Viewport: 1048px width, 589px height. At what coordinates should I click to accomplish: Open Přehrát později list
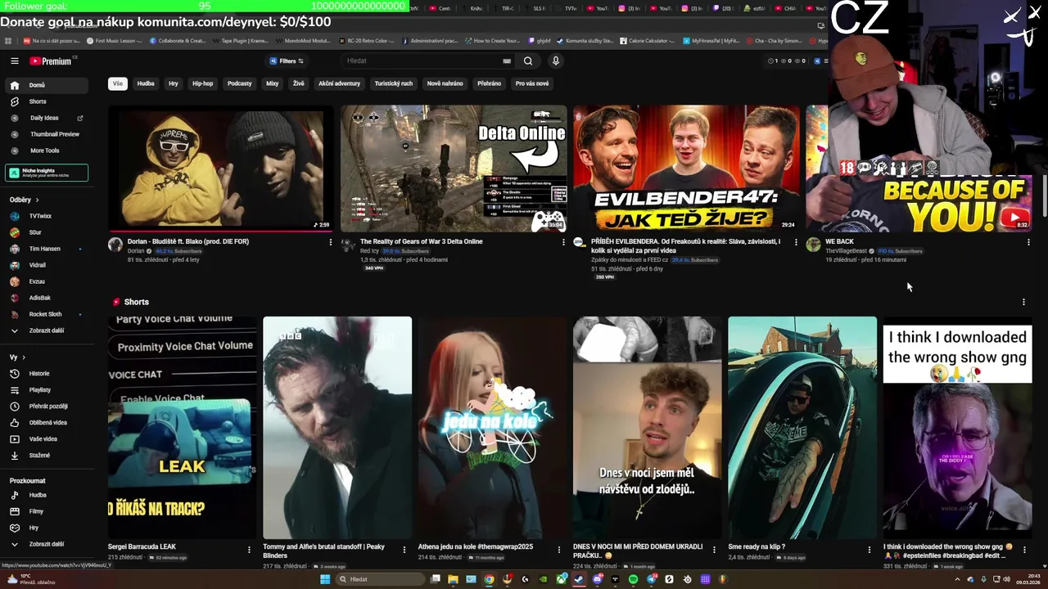point(46,407)
